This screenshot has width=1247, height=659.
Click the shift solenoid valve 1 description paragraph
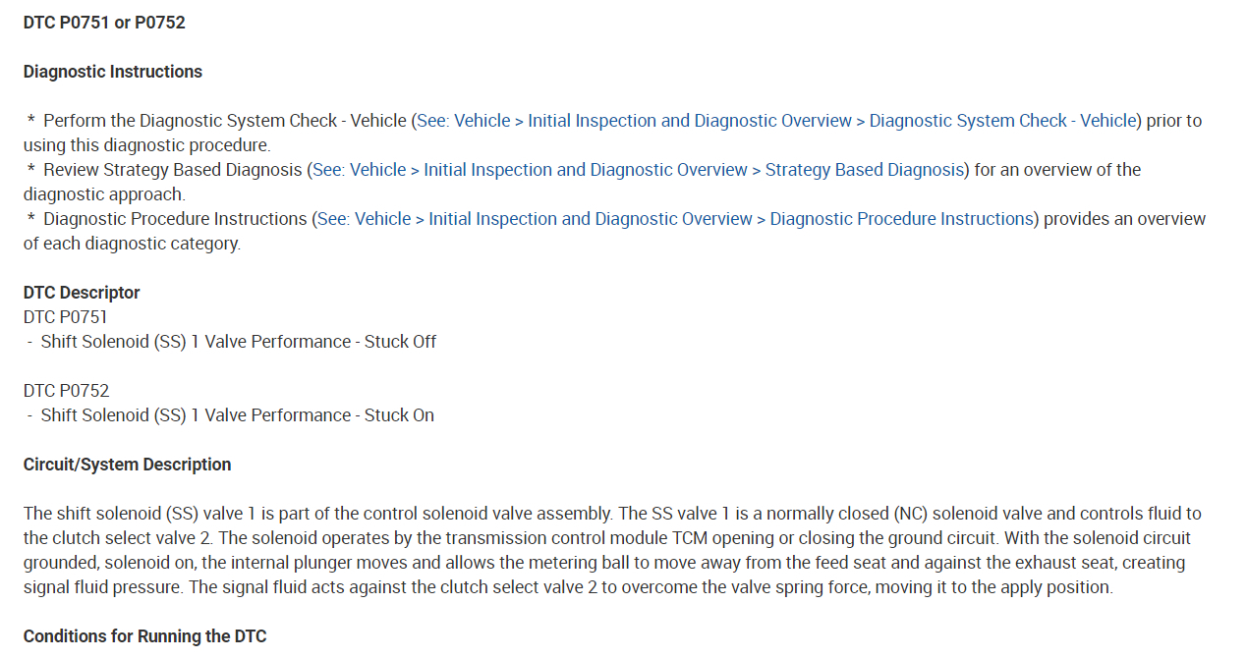pyautogui.click(x=609, y=550)
